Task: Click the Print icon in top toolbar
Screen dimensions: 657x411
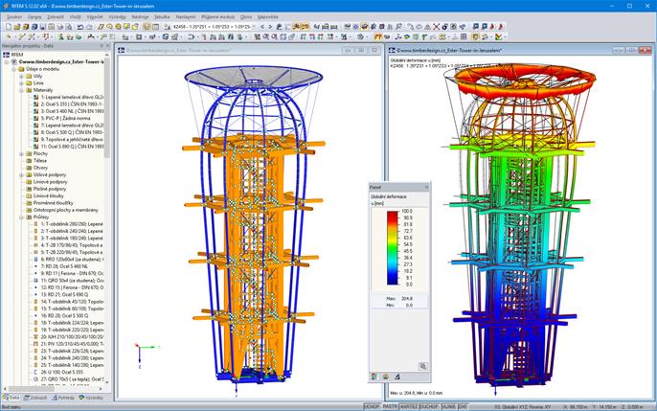Action: tap(60, 27)
